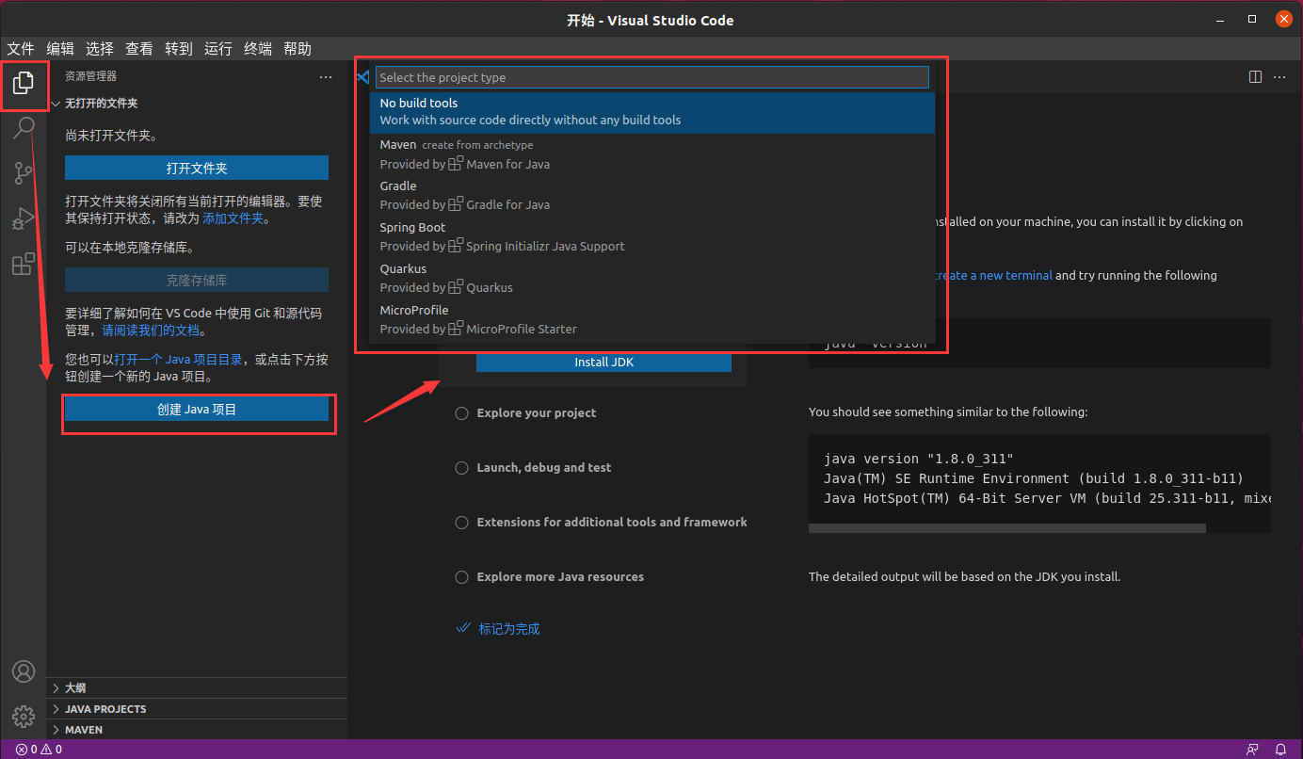Viewport: 1303px width, 759px height.
Task: Open the 查看 menu
Action: click(139, 49)
